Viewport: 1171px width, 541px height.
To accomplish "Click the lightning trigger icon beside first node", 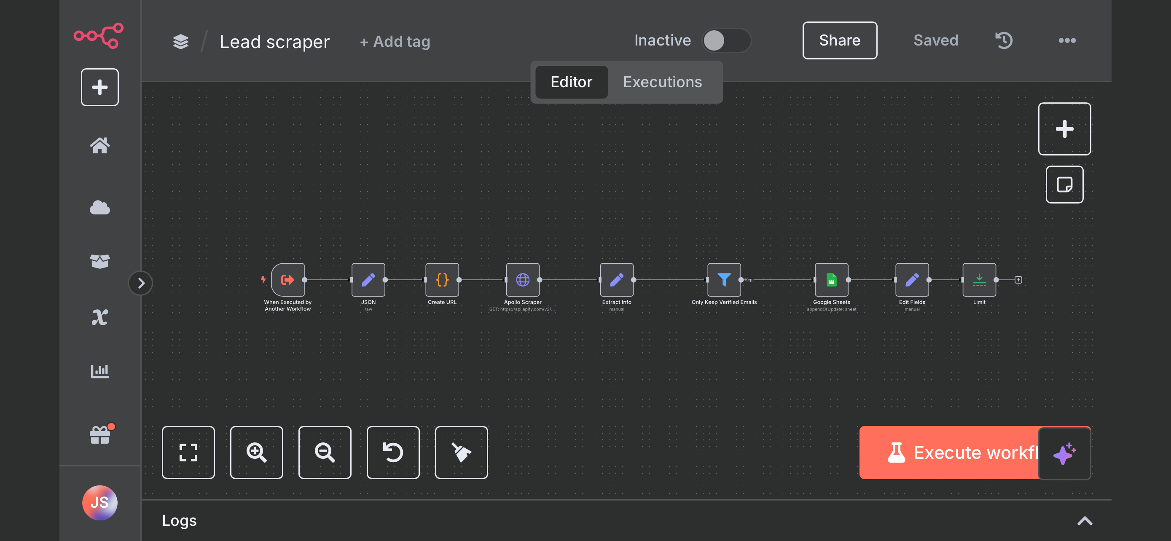I will pyautogui.click(x=263, y=279).
